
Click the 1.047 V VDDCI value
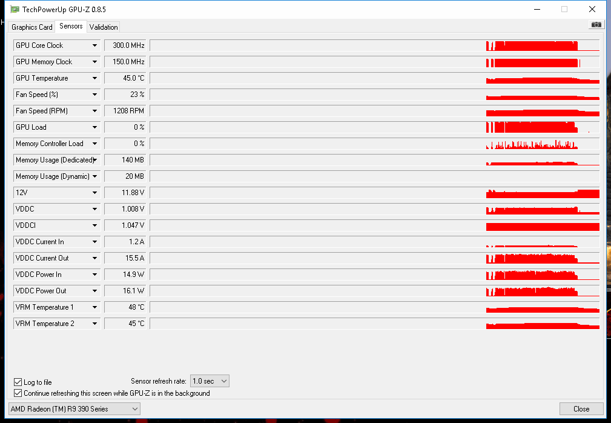[125, 225]
